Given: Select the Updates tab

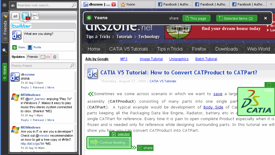Looking at the screenshot, I should [x=18, y=57].
